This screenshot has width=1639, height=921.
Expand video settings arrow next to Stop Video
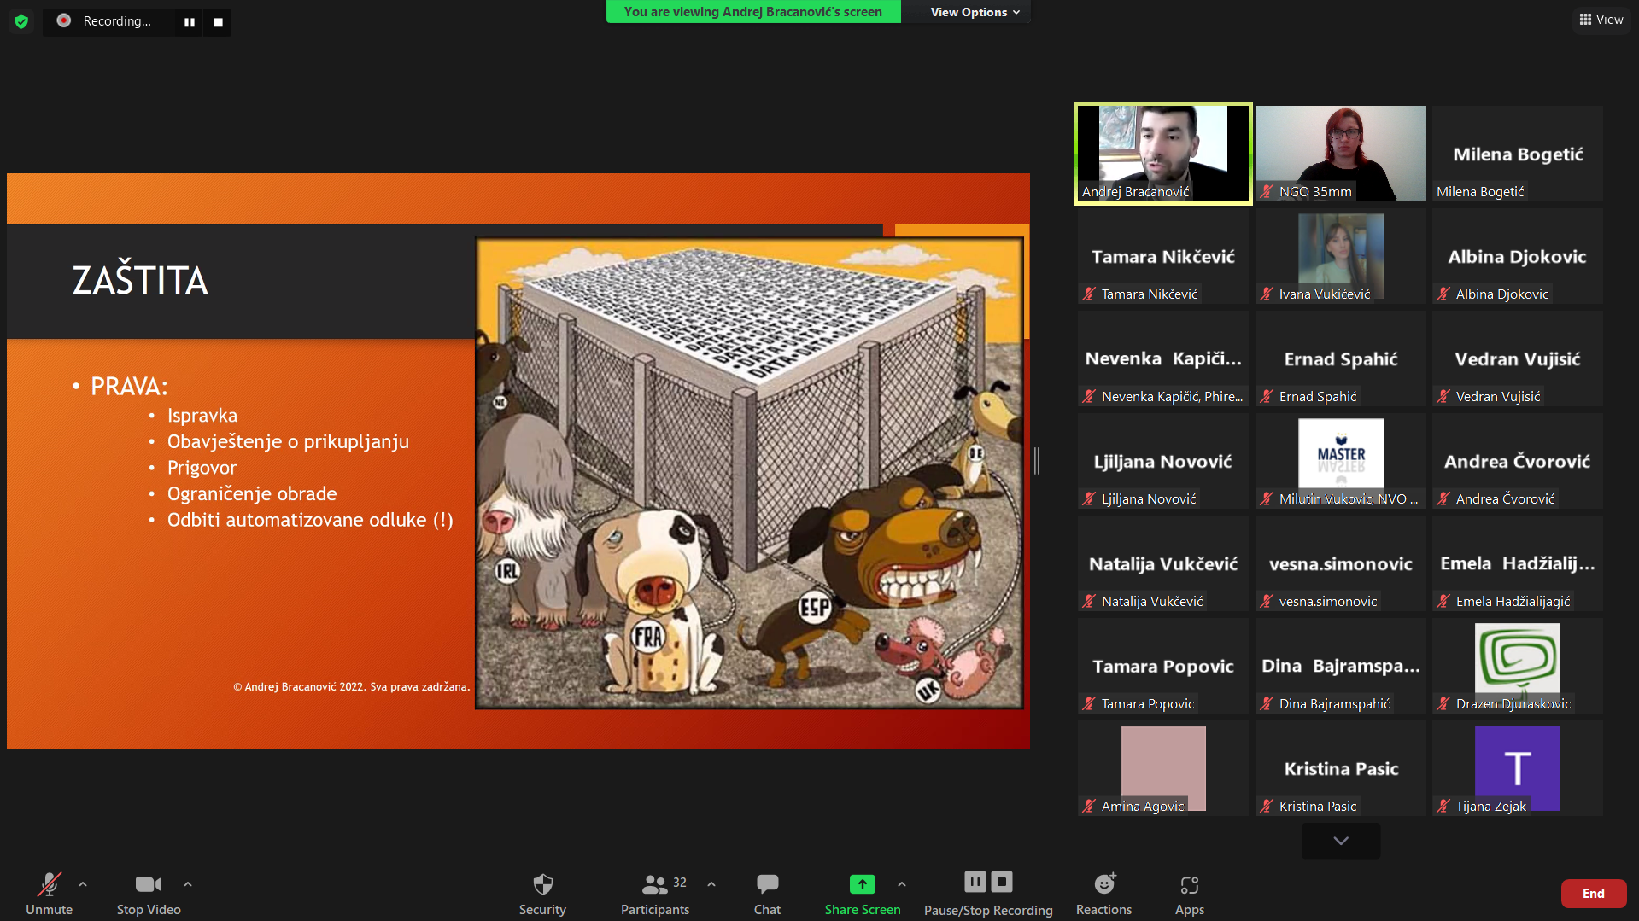(188, 884)
